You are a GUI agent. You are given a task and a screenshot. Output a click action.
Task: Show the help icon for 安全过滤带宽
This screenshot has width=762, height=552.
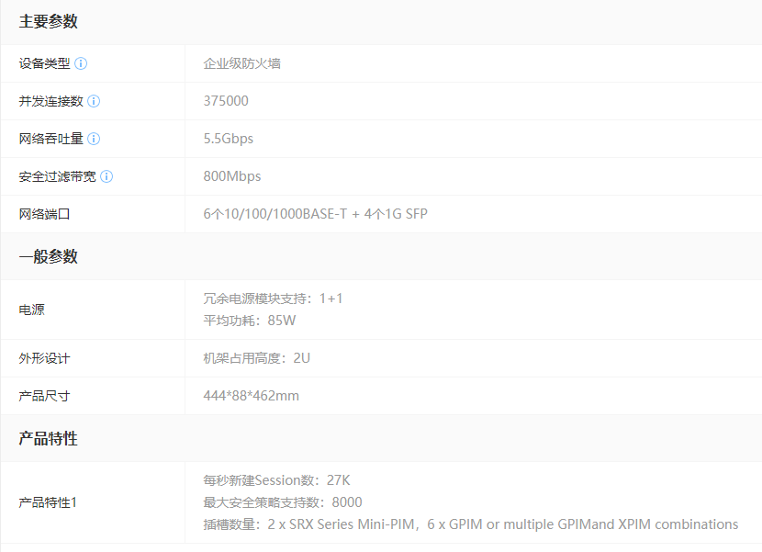pos(106,176)
